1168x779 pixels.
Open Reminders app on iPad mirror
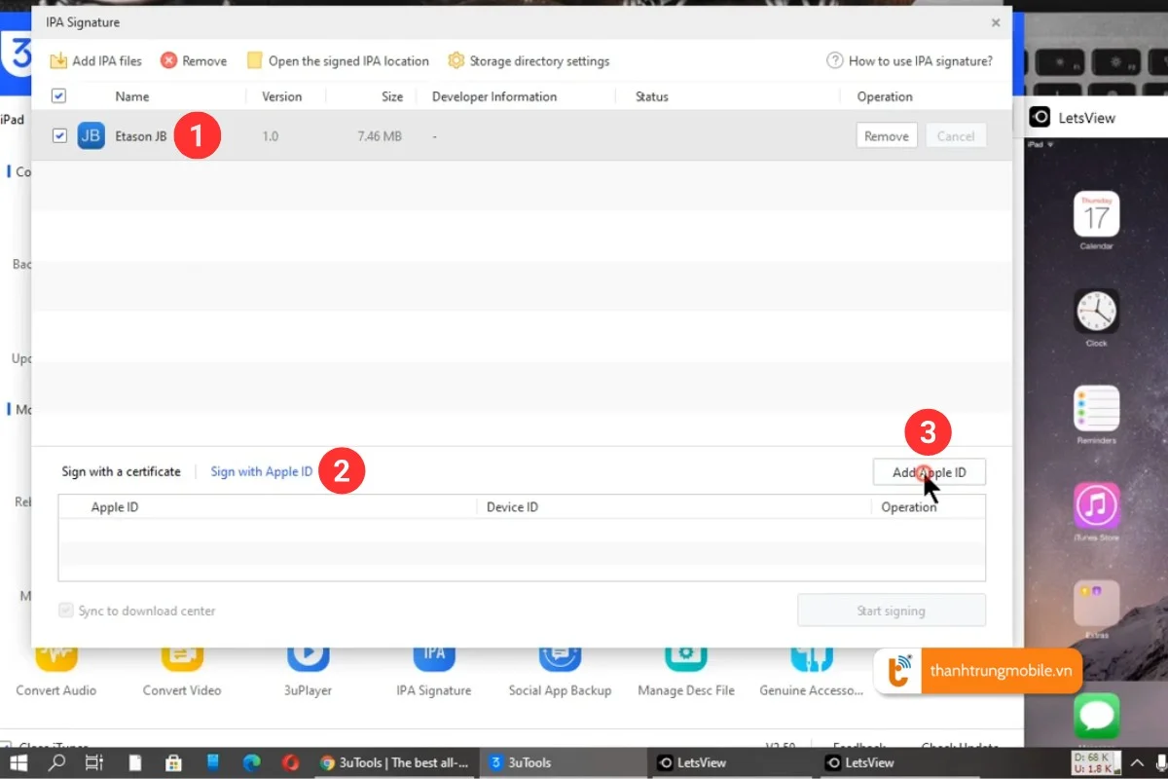[x=1096, y=408]
